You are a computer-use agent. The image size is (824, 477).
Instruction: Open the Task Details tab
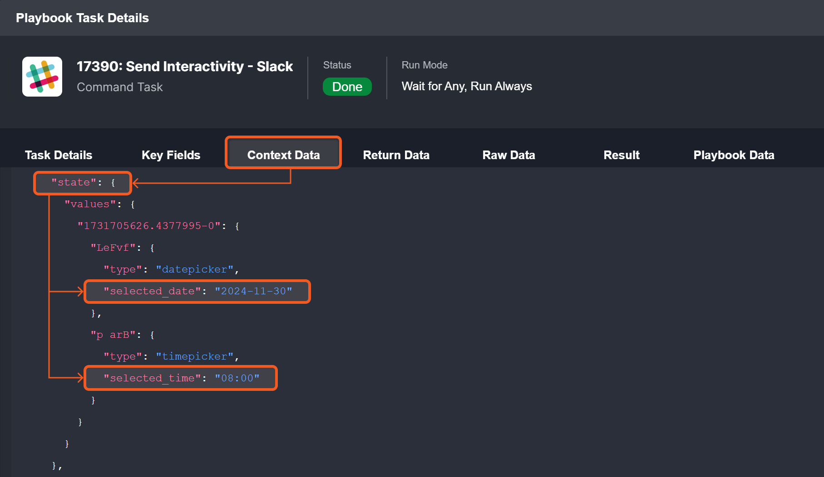(x=59, y=155)
